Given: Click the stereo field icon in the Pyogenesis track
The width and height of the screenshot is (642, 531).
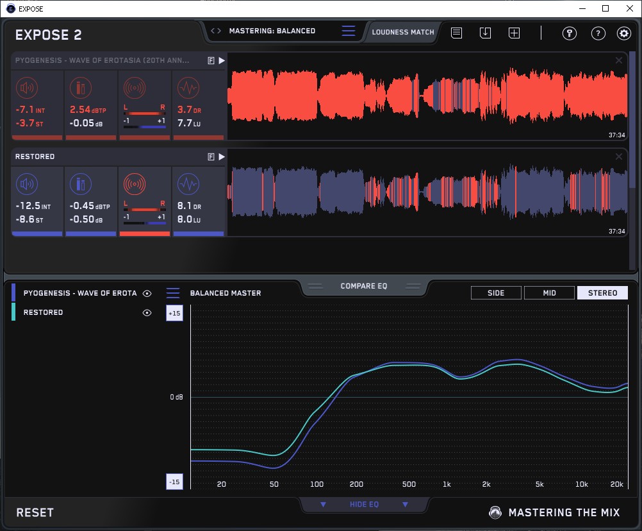Looking at the screenshot, I should click(135, 88).
